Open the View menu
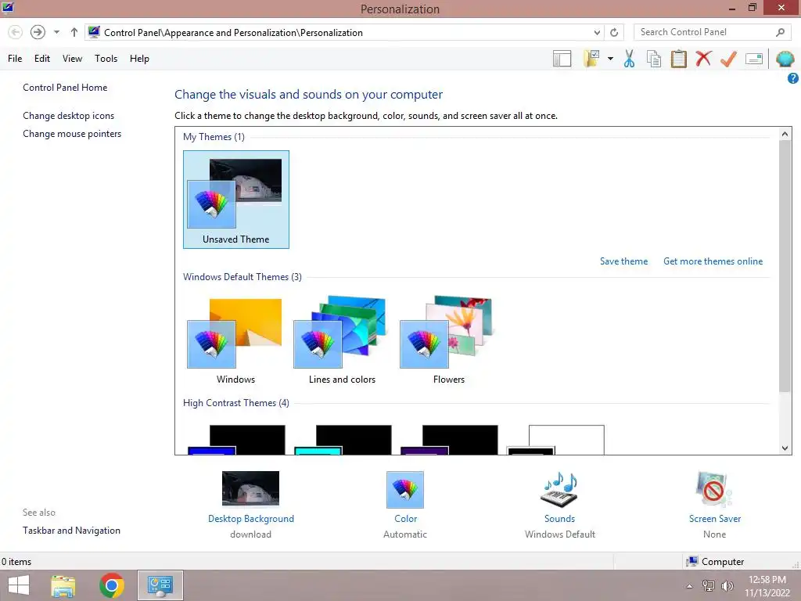The height and width of the screenshot is (601, 801). pyautogui.click(x=72, y=58)
